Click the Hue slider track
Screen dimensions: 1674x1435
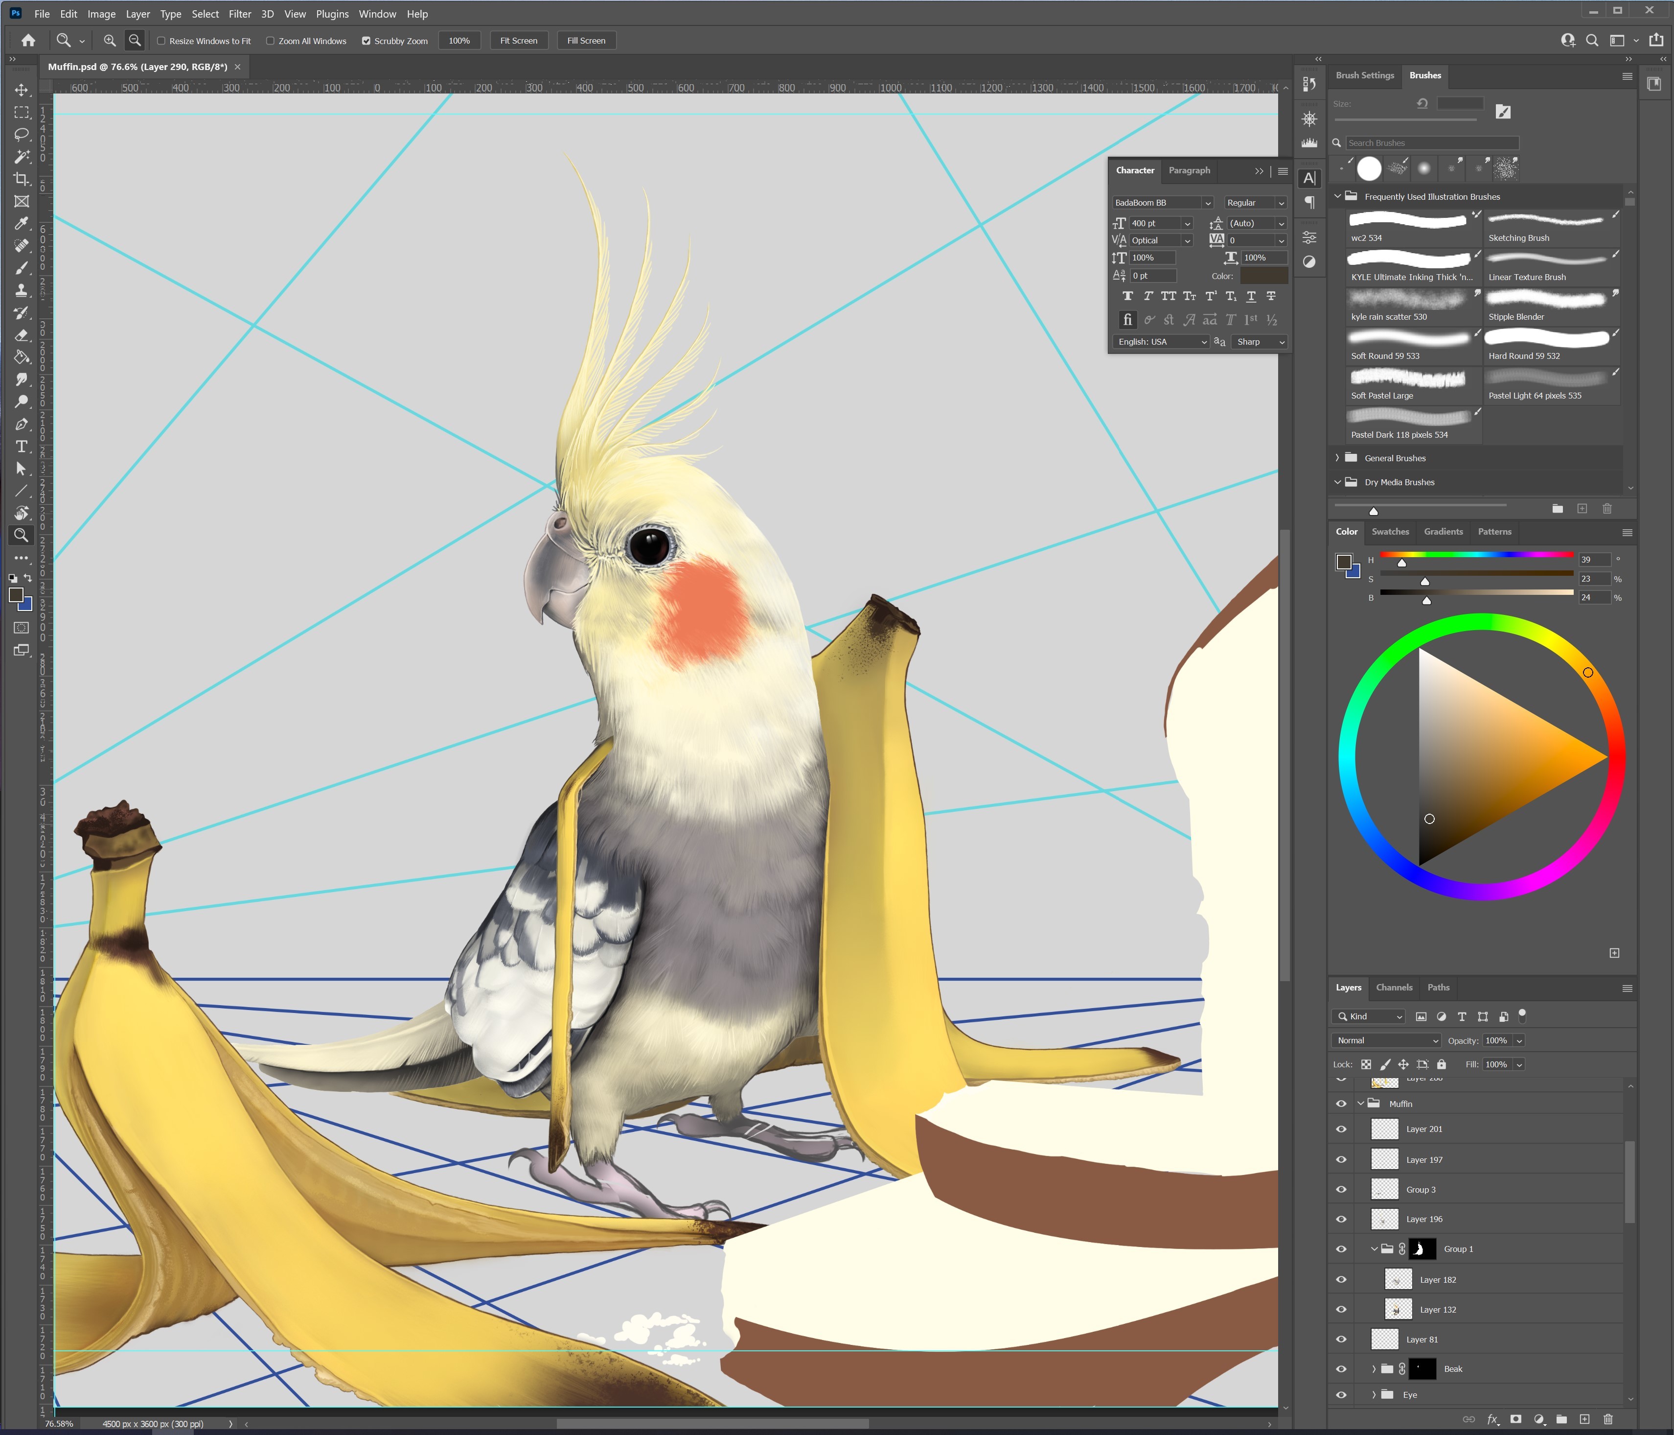click(1476, 555)
